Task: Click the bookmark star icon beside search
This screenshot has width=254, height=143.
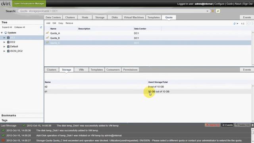Action: click(x=213, y=11)
